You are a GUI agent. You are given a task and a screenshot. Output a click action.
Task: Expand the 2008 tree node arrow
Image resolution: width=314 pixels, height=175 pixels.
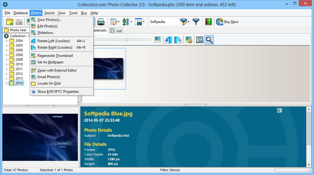[6, 55]
